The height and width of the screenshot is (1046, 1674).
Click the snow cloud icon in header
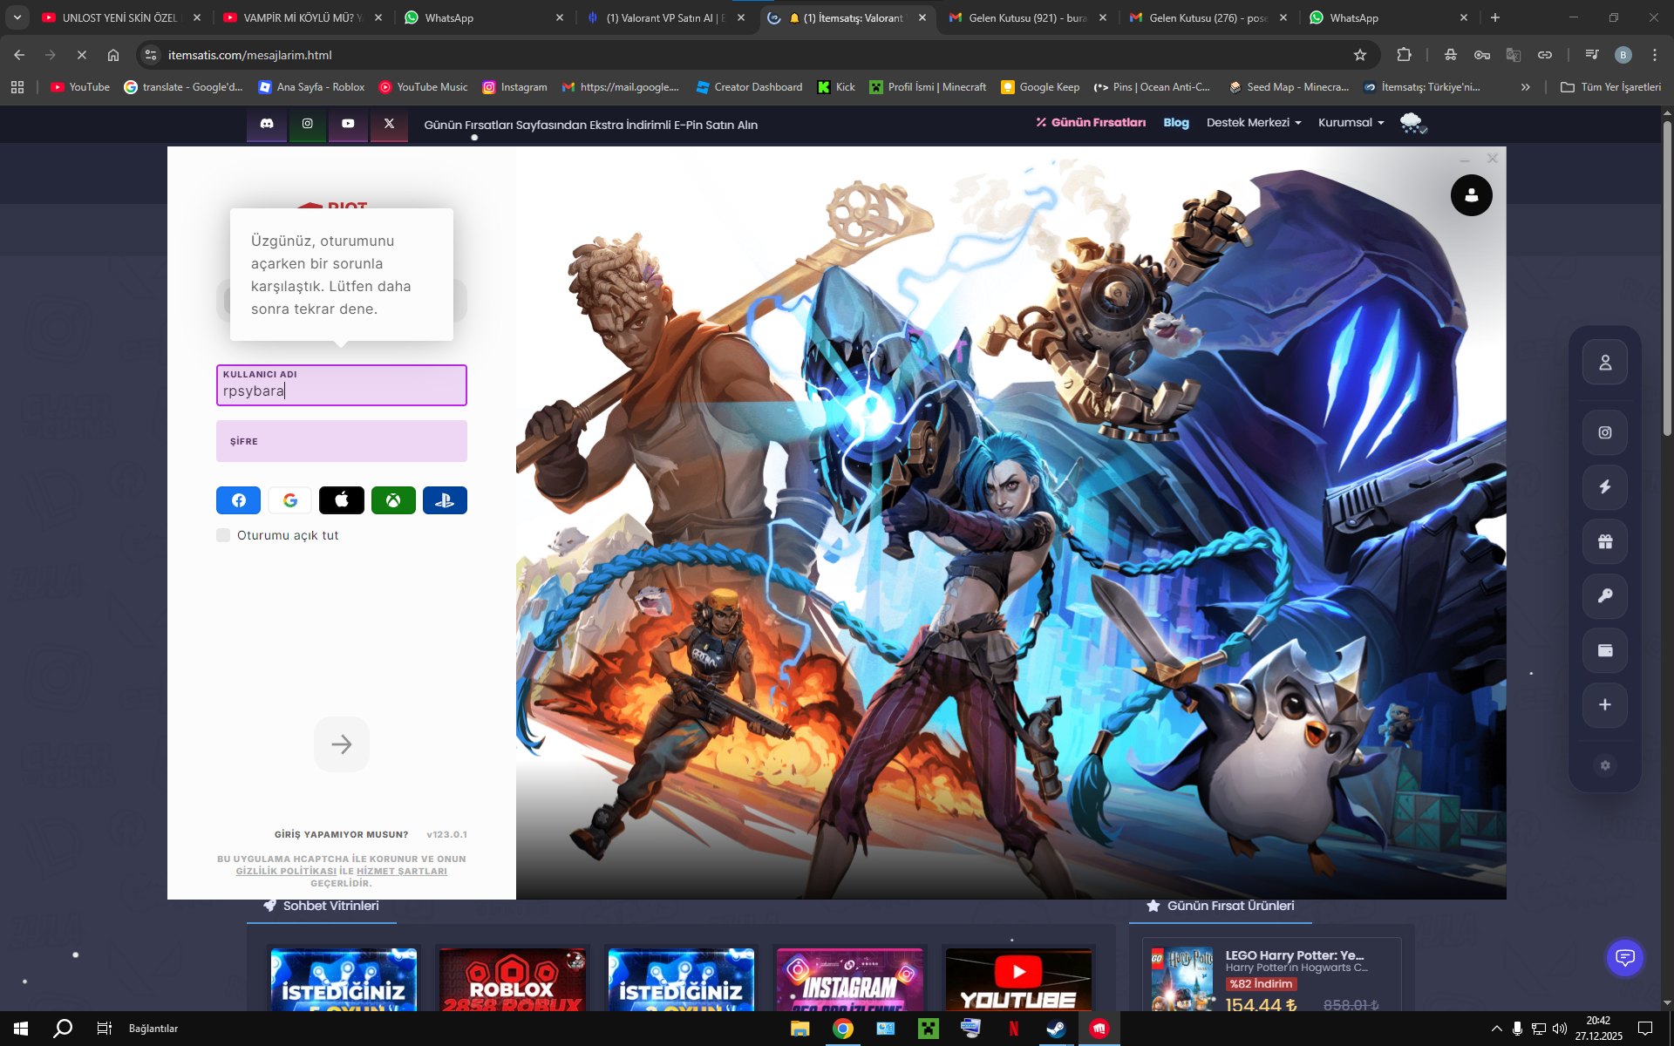(1412, 123)
